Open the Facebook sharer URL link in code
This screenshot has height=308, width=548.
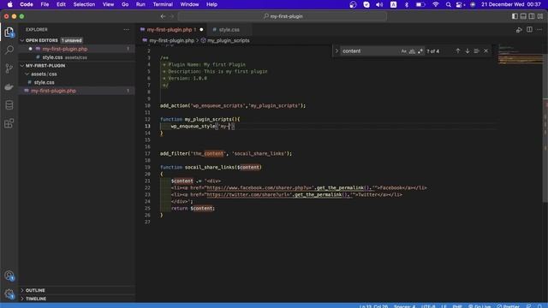point(260,188)
